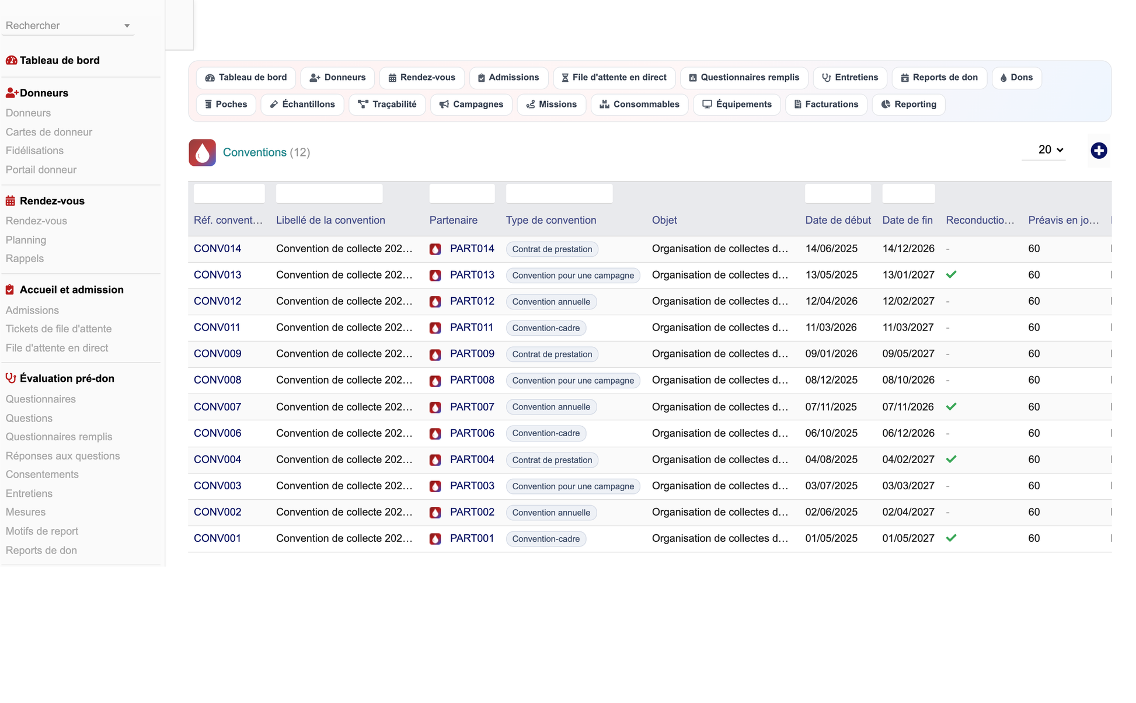The height and width of the screenshot is (703, 1136).
Task: Sort by Date de début column header
Action: coord(838,220)
